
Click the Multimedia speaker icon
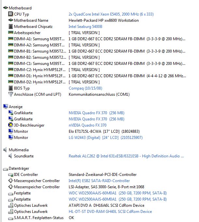click(5, 150)
